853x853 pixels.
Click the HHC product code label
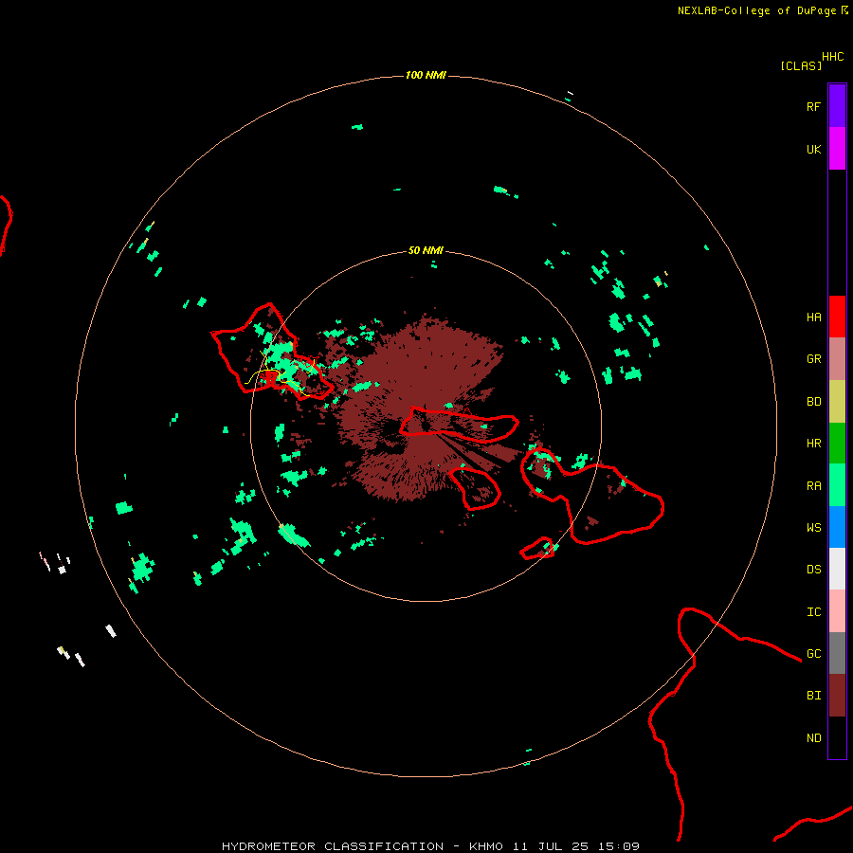click(x=832, y=57)
